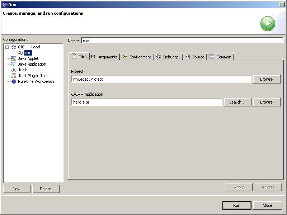Open the Environment tab
287x215 pixels.
tap(136, 57)
